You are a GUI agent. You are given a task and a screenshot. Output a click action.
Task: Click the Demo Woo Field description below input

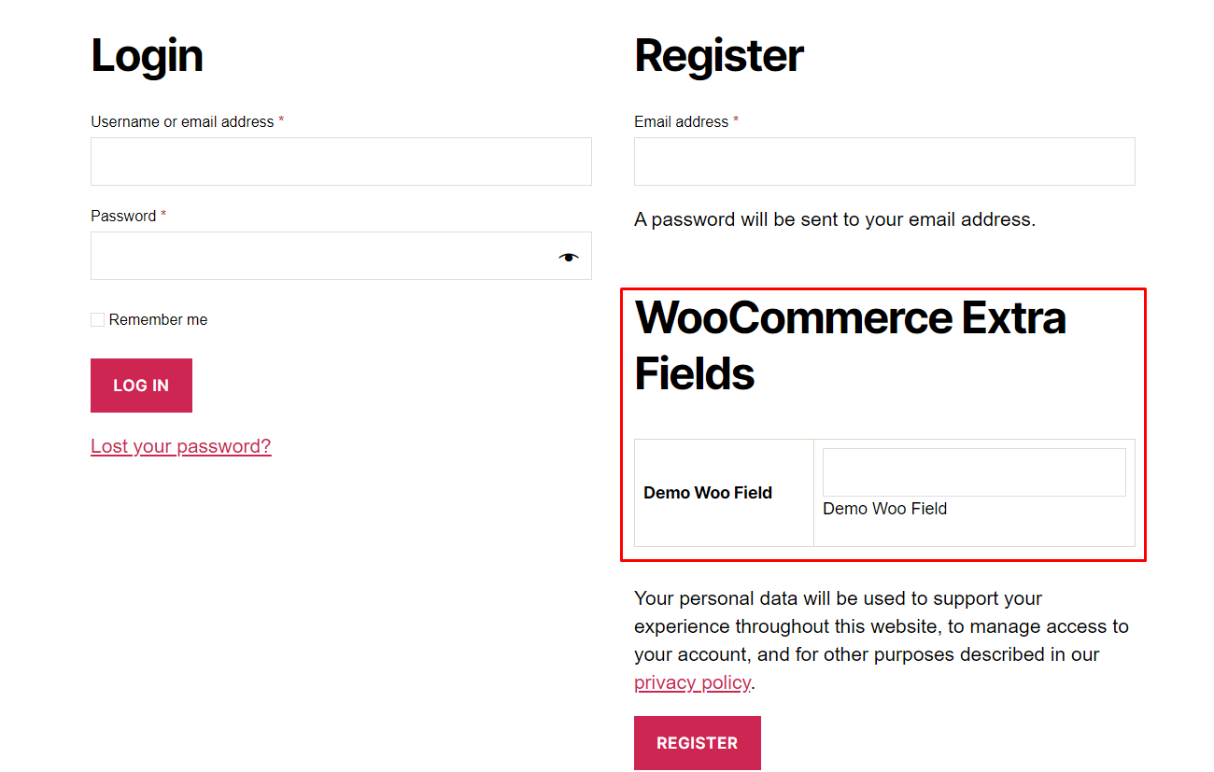pyautogui.click(x=884, y=509)
